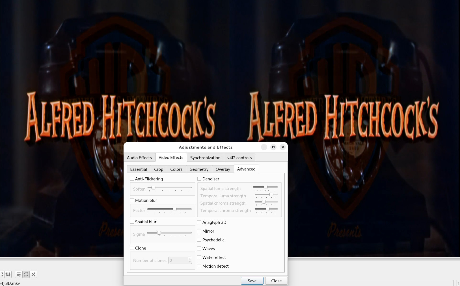
Task: Open the Synchronization tab
Action: click(x=205, y=158)
